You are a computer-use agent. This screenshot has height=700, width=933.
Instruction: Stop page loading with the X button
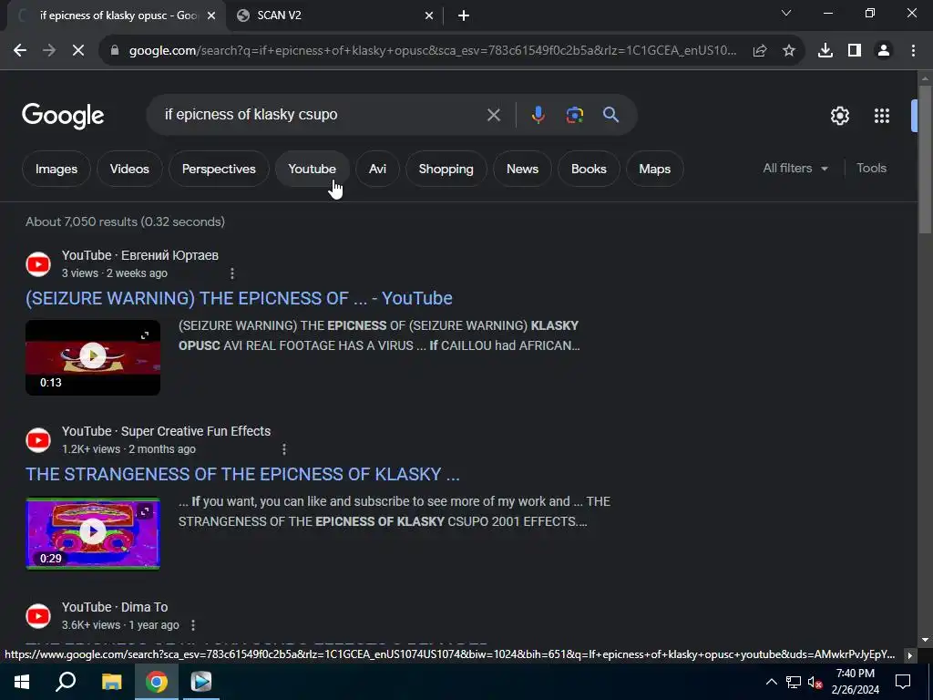(x=78, y=51)
